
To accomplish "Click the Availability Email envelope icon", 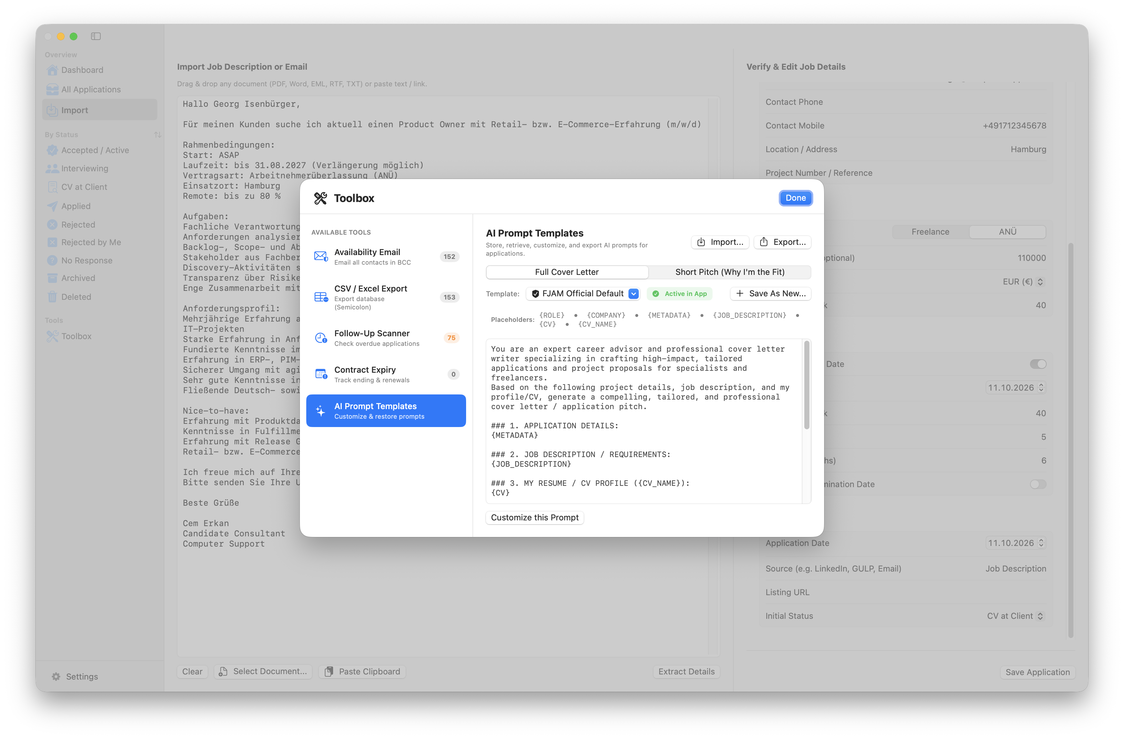I will click(x=321, y=256).
